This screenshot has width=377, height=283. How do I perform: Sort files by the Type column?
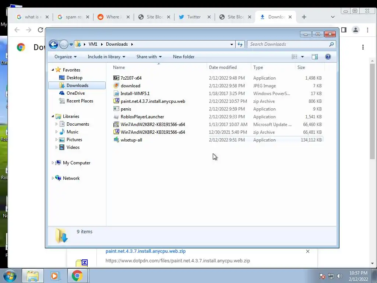point(273,67)
